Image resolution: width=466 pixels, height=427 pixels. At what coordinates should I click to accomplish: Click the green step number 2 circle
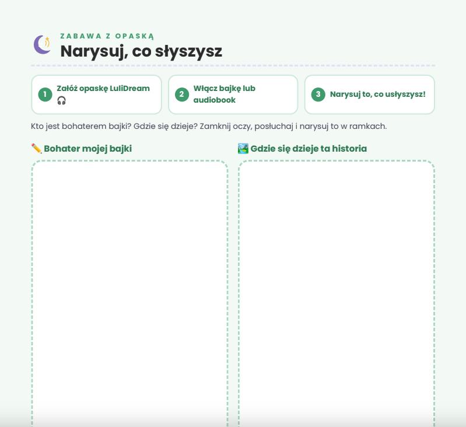pos(182,94)
